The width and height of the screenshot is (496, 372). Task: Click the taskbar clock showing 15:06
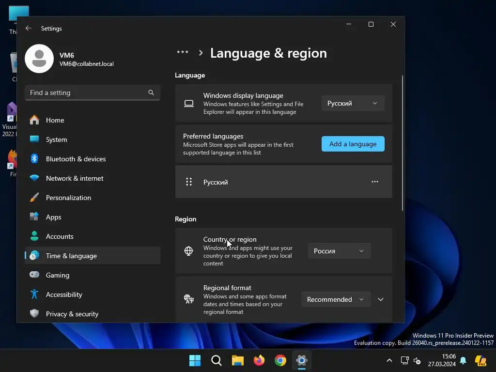pos(442,360)
